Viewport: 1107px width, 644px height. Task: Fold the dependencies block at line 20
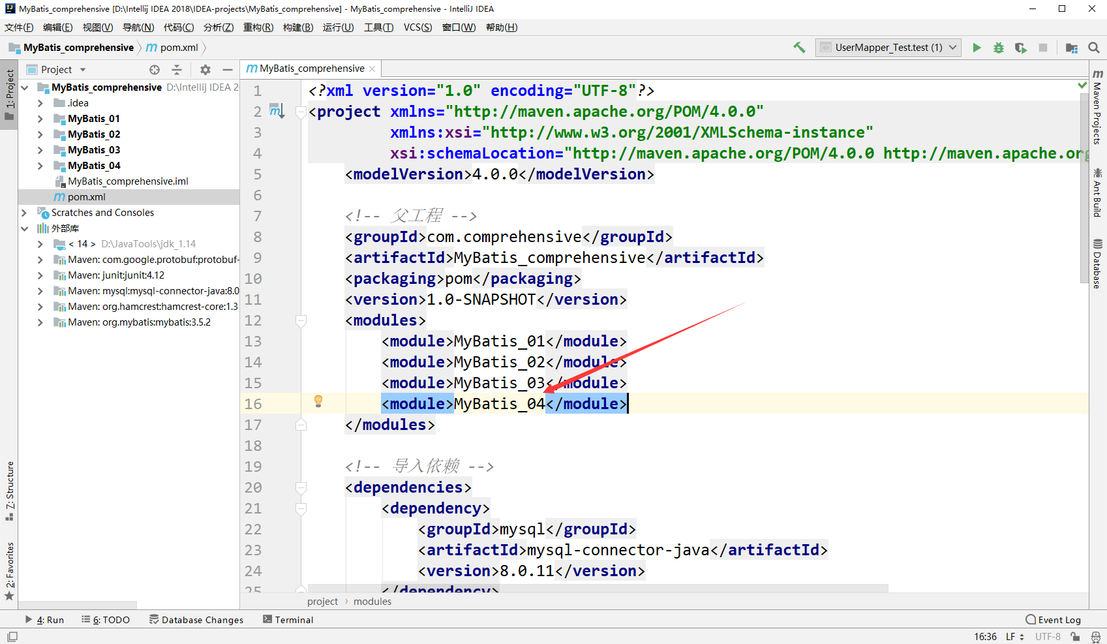(x=301, y=487)
